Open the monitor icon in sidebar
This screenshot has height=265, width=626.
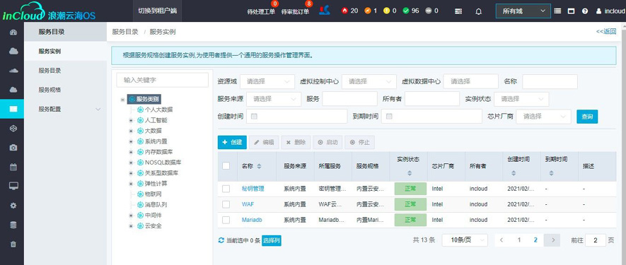(13, 186)
